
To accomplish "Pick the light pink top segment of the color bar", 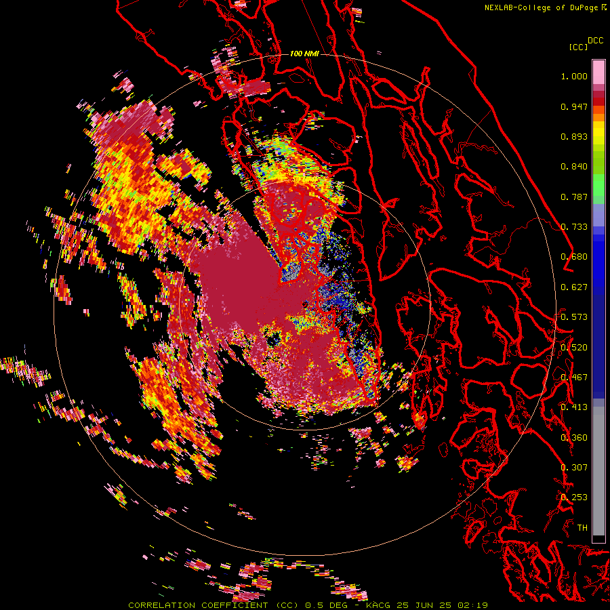I will [x=598, y=72].
